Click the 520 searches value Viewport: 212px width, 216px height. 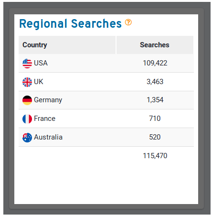(155, 137)
